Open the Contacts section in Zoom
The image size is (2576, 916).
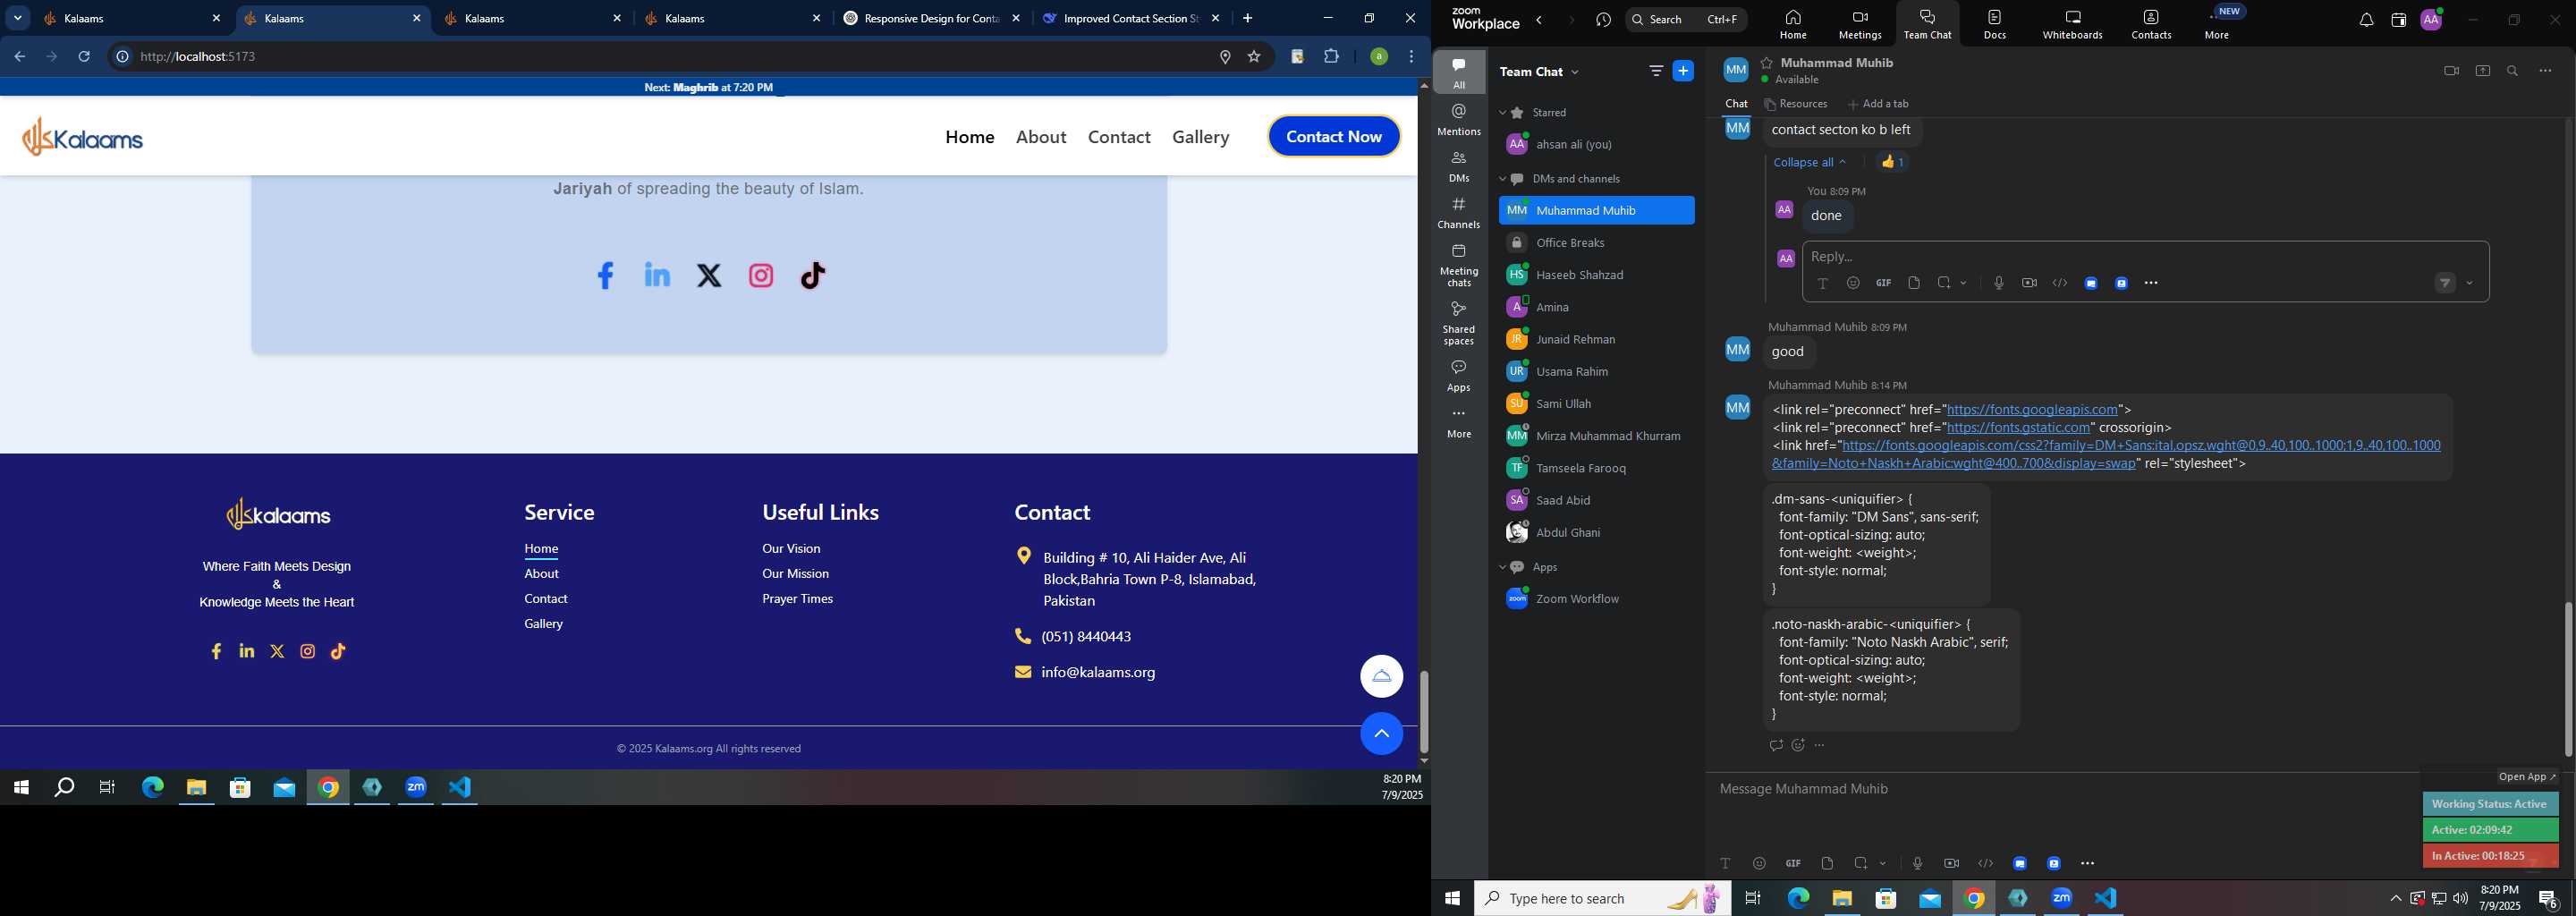coord(2151,24)
